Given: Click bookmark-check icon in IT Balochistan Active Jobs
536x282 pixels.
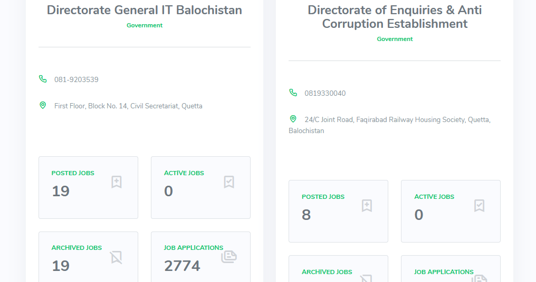Looking at the screenshot, I should coord(229,182).
